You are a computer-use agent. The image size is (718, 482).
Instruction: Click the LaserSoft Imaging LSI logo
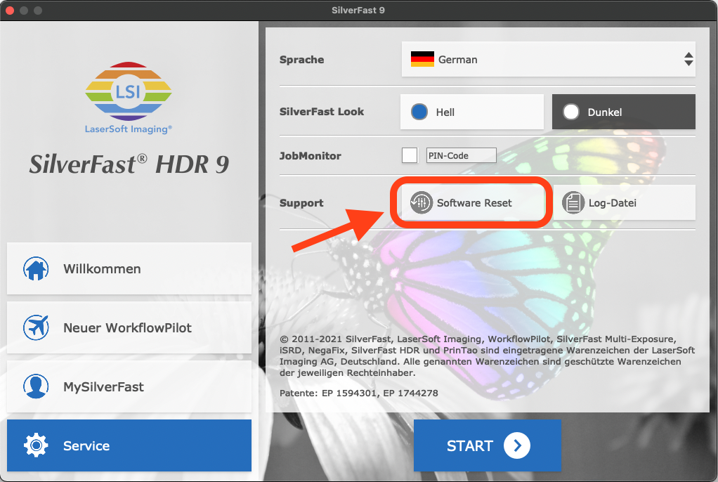point(128,98)
